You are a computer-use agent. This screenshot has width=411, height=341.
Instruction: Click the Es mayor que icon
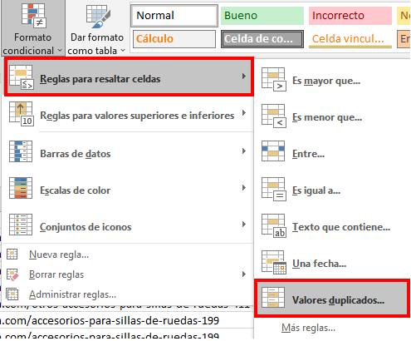tap(274, 80)
